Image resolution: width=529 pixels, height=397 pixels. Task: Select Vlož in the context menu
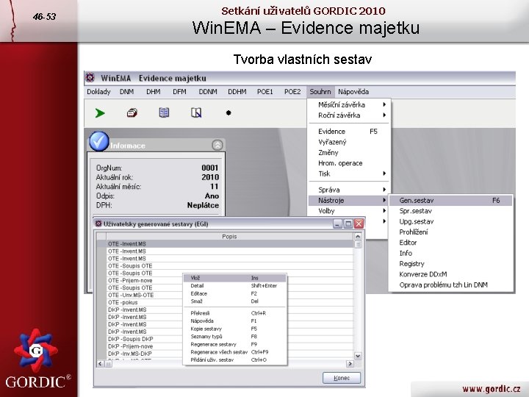point(235,278)
